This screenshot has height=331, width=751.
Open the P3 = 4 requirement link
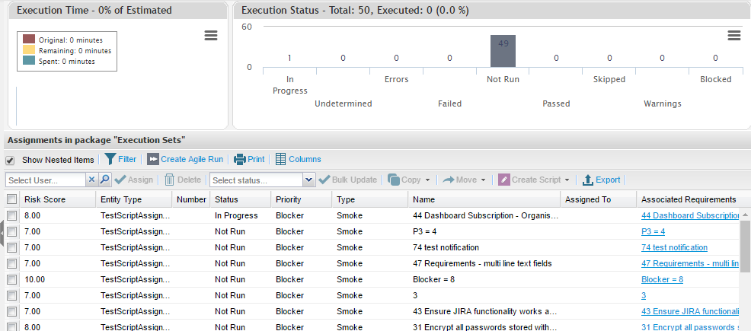click(653, 231)
